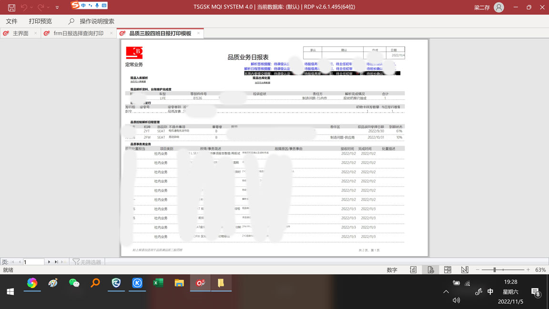Open the volume control tray icon
The width and height of the screenshot is (549, 309).
click(456, 300)
